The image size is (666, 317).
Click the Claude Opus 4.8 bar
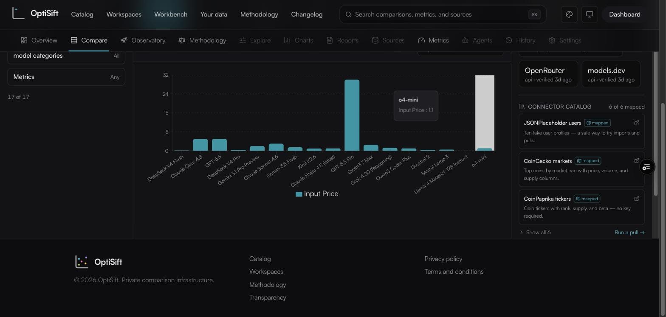point(200,145)
